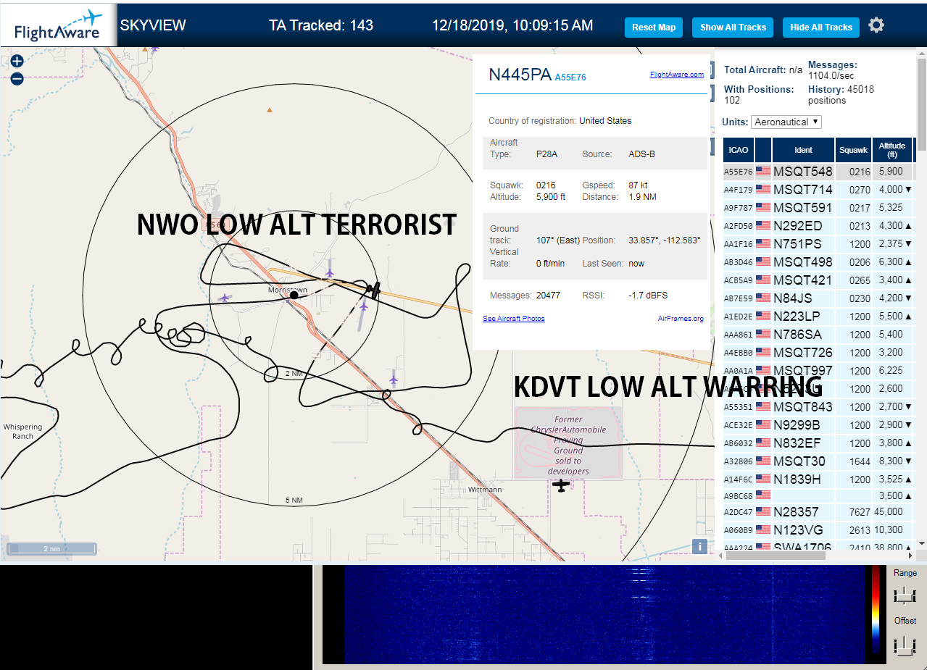Screen dimensions: 927x670
Task: Open the FlightAware.com link in aircraft panel
Action: pos(677,75)
